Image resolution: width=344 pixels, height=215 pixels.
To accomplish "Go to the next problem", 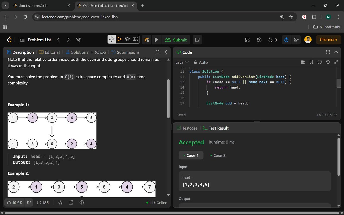I will pyautogui.click(x=68, y=40).
